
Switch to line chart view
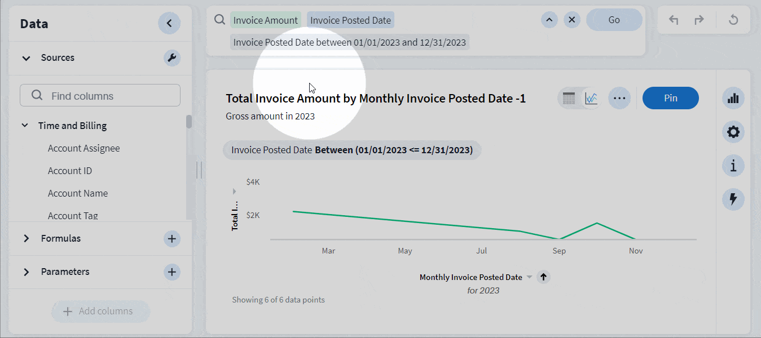tap(591, 99)
